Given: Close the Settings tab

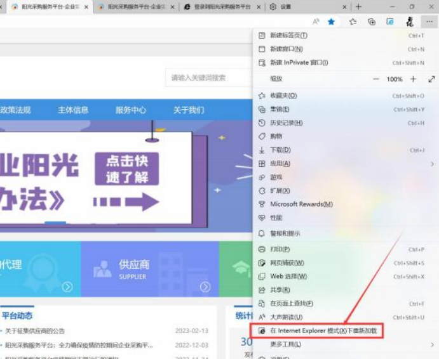Looking at the screenshot, I should (x=344, y=7).
